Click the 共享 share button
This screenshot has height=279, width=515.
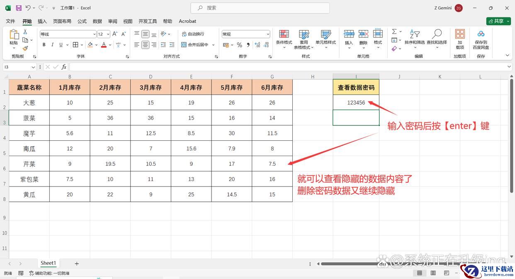pos(498,21)
